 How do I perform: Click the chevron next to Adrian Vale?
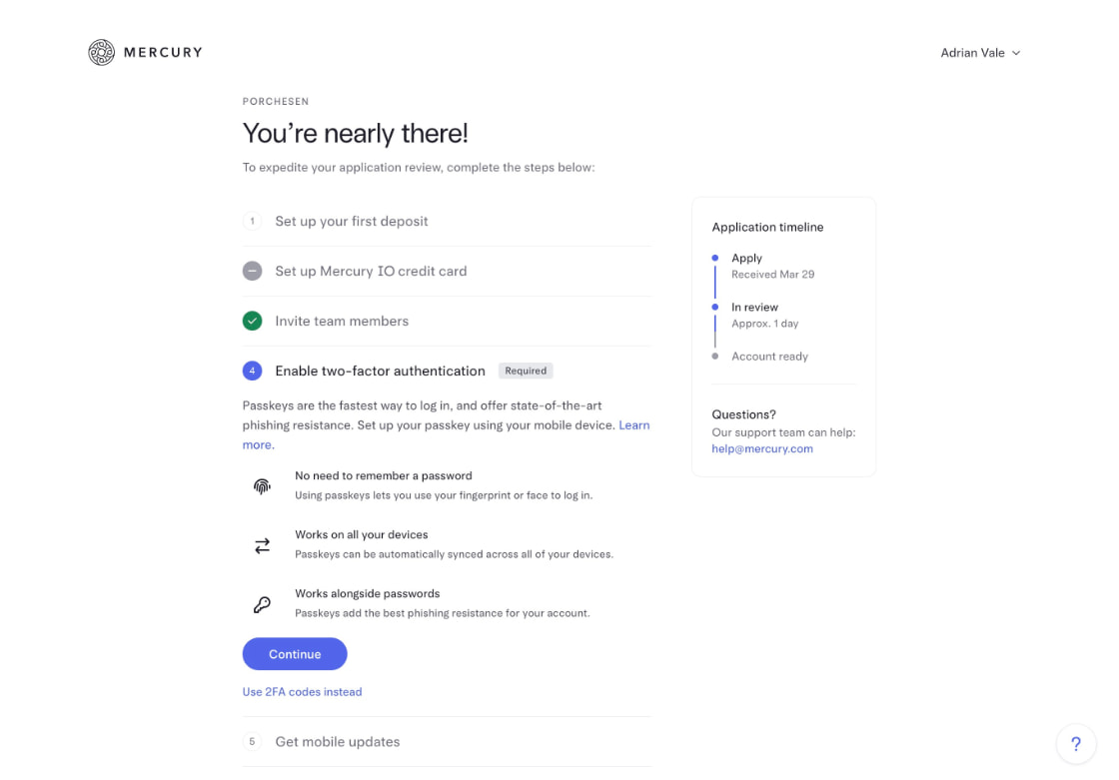(x=1016, y=53)
